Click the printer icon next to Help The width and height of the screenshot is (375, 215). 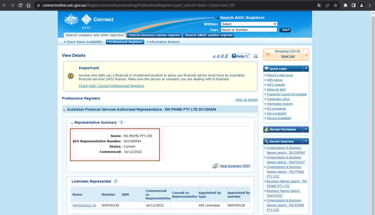(255, 56)
